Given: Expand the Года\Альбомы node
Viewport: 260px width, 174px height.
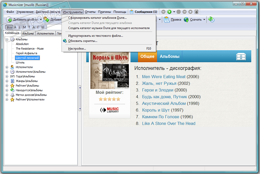Looking at the screenshot, I should (x=7, y=77).
